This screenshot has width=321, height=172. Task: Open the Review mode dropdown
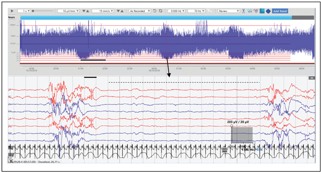point(229,11)
